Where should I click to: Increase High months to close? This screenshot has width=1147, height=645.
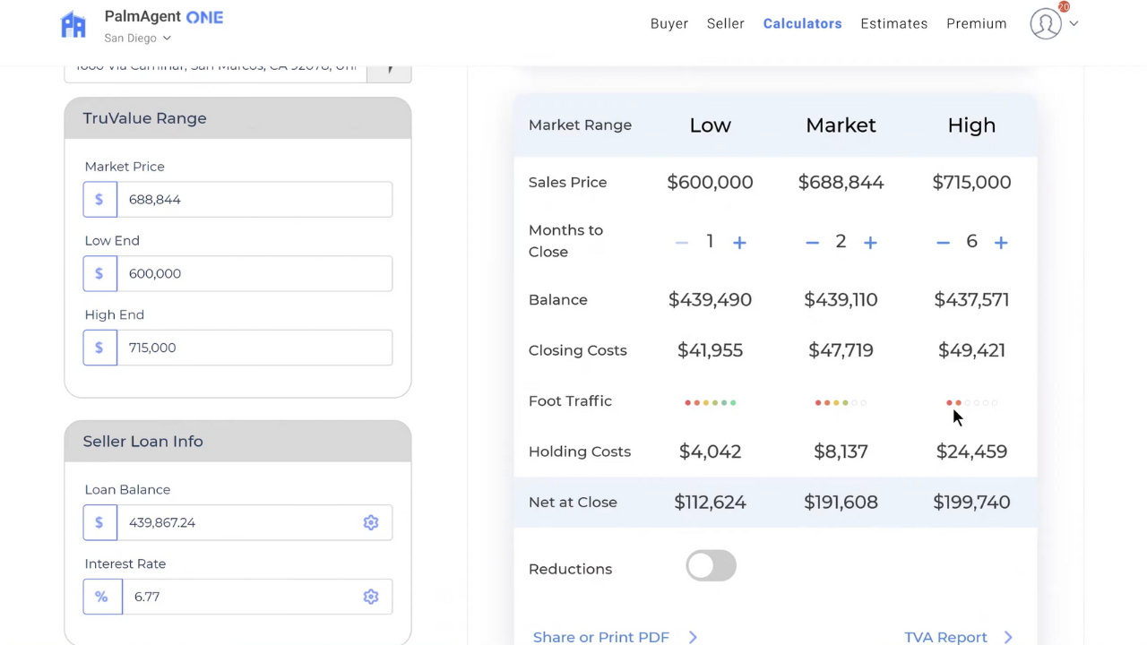click(x=1001, y=242)
